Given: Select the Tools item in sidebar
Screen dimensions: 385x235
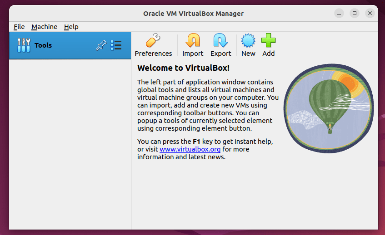Looking at the screenshot, I should 70,45.
